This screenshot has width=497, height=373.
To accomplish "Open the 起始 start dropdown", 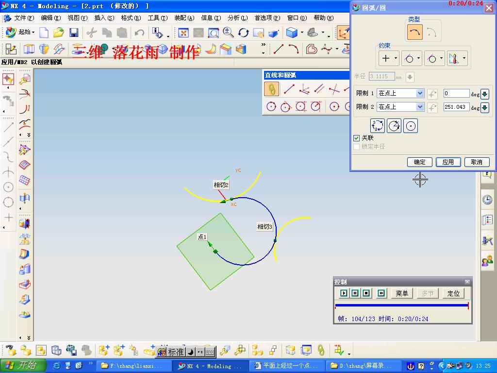I will tap(20, 32).
